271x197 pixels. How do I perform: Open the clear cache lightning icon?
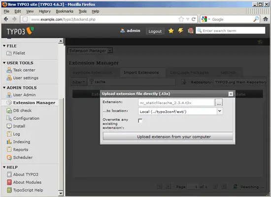181,31
